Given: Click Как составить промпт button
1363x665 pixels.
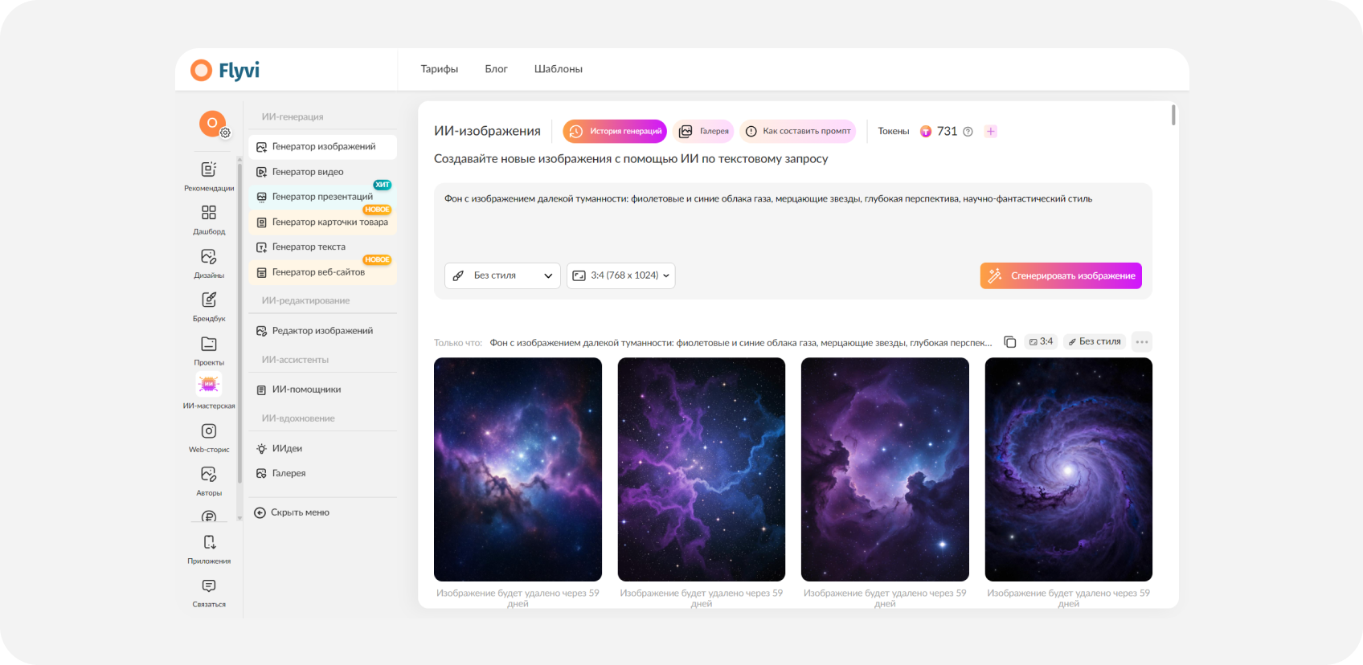Looking at the screenshot, I should [x=798, y=131].
